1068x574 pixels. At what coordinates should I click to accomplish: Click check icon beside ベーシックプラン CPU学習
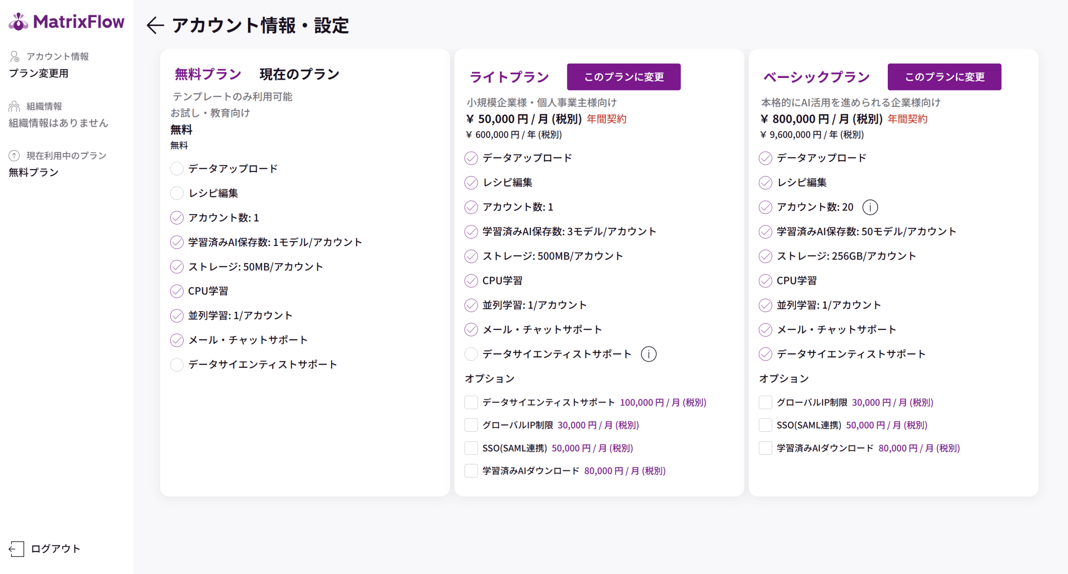click(766, 281)
